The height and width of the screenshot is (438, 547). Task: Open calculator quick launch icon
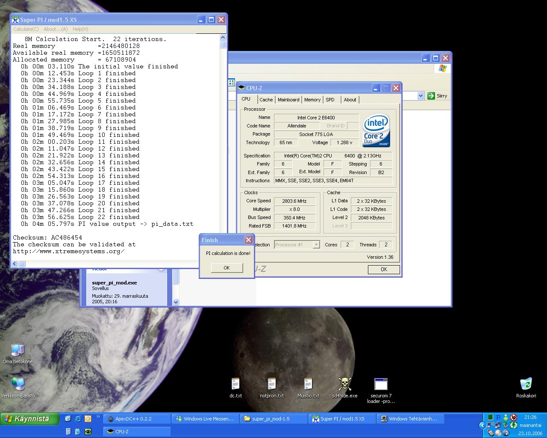coord(68,432)
